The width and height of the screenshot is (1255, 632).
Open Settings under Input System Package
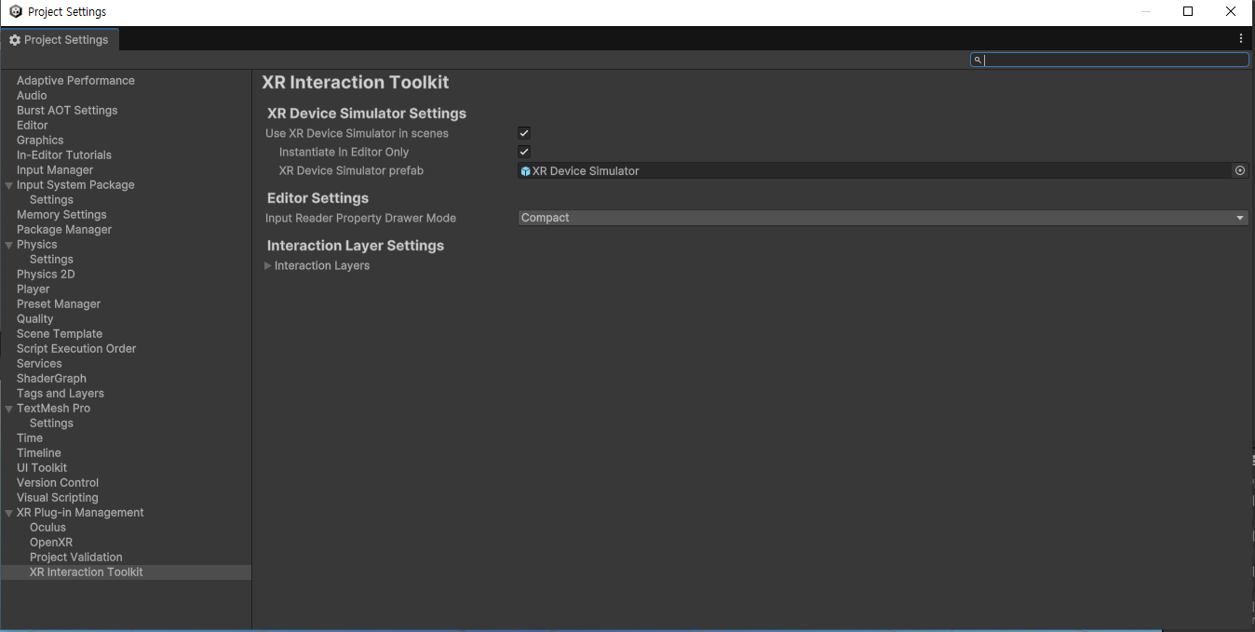click(51, 200)
